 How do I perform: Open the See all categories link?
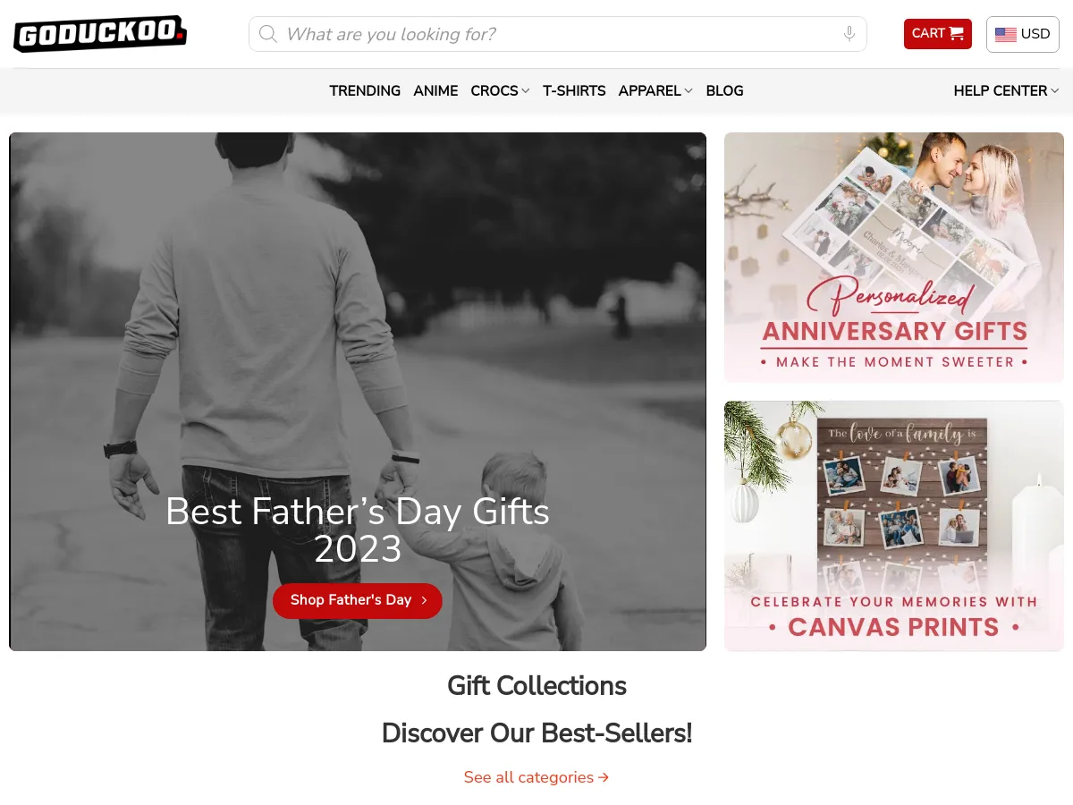pyautogui.click(x=536, y=777)
